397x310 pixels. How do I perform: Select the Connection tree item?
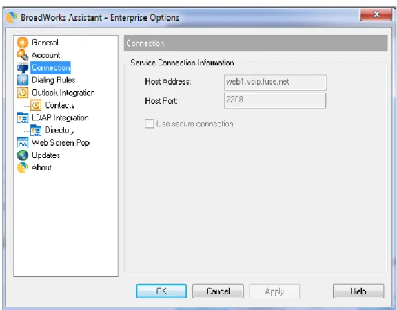(x=50, y=67)
